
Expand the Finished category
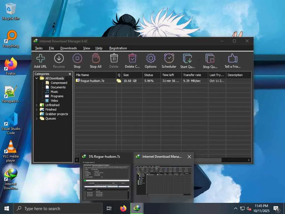(x=36, y=110)
